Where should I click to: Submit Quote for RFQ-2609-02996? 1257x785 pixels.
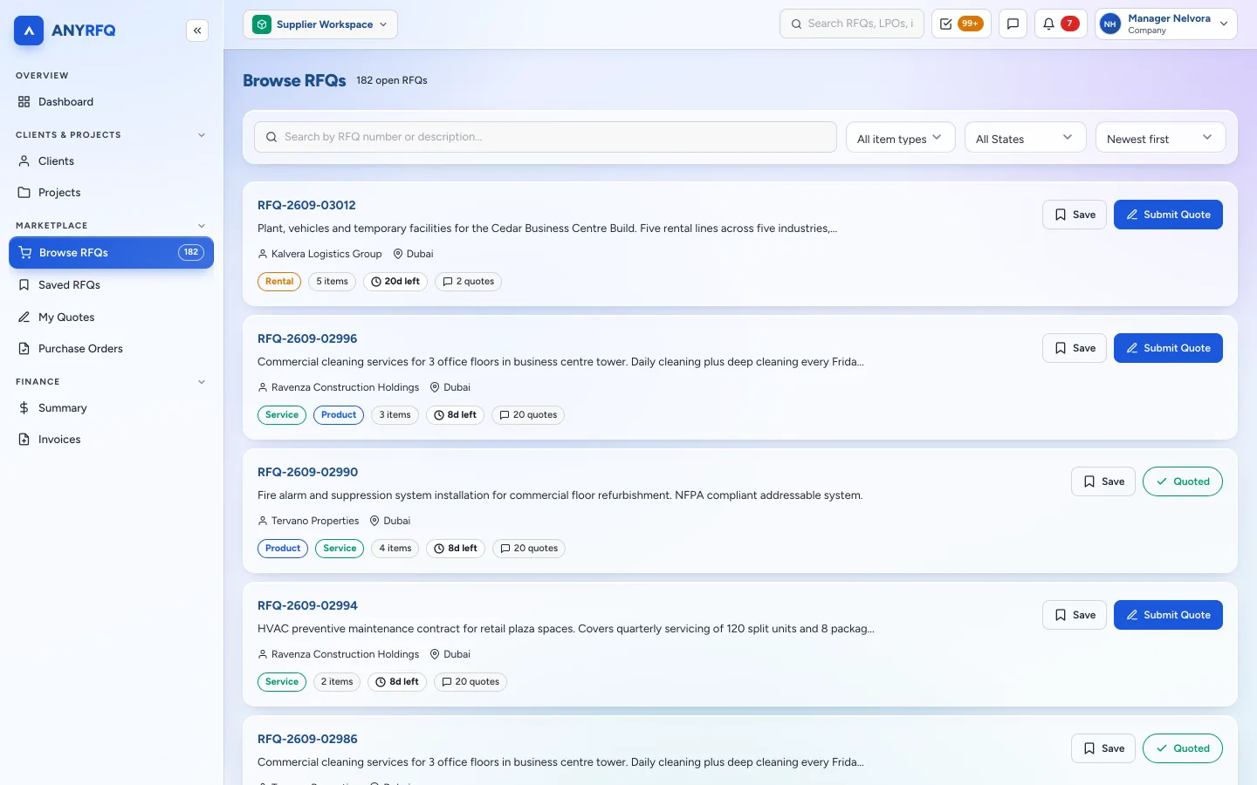click(1168, 348)
